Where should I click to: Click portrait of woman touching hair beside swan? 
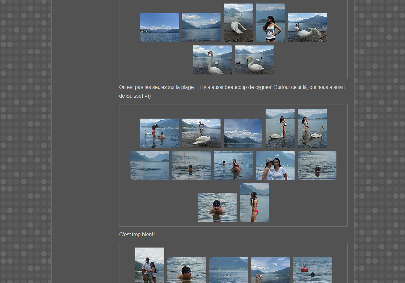(x=280, y=128)
